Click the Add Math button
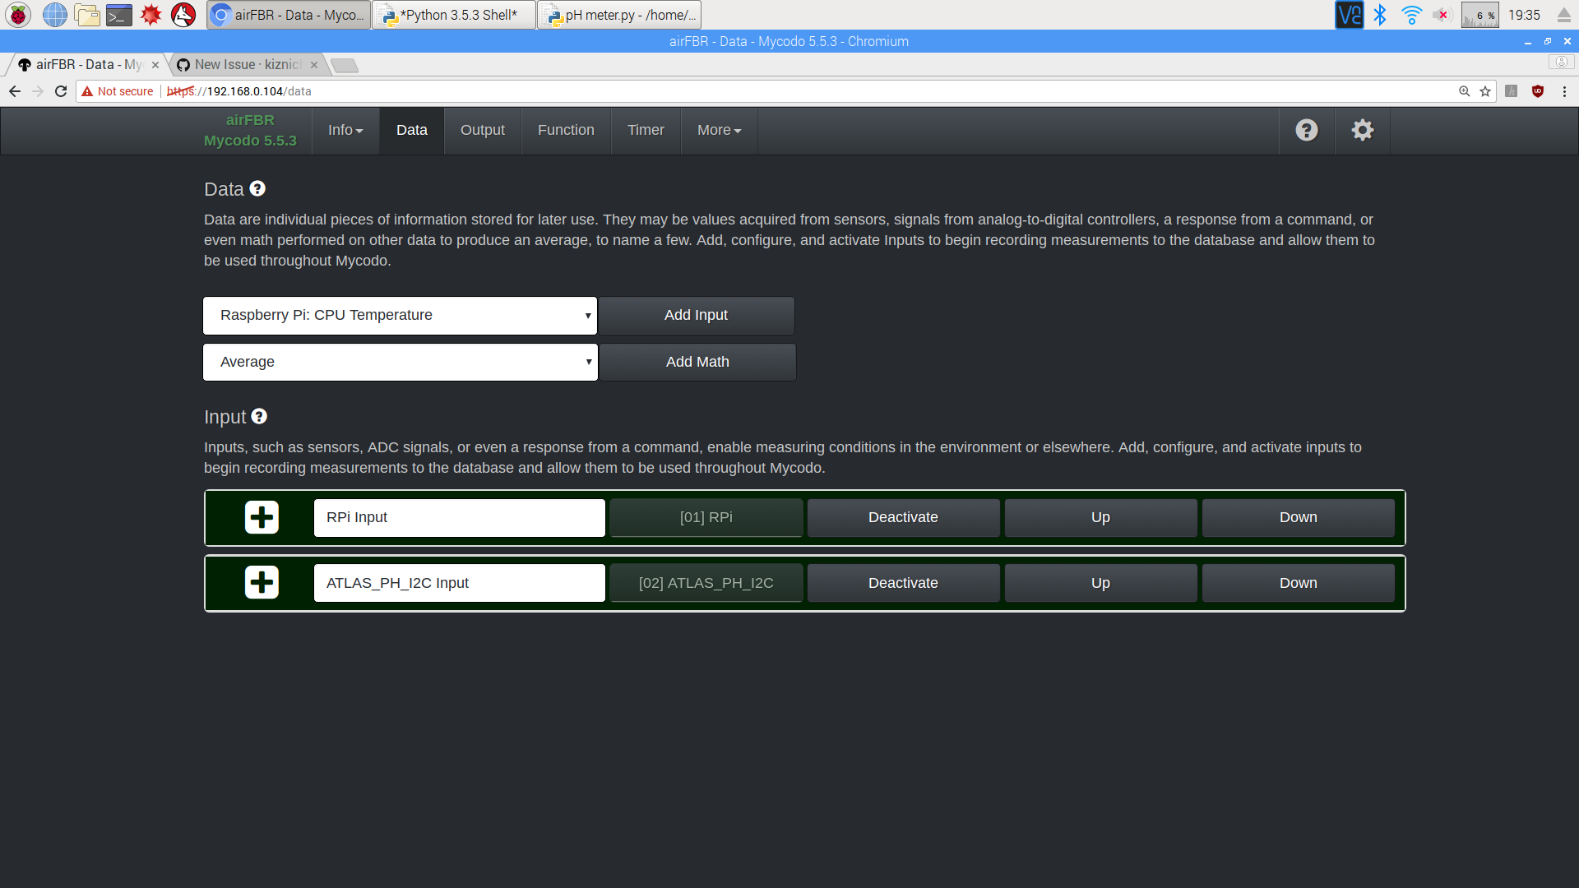This screenshot has height=888, width=1579. click(x=697, y=362)
